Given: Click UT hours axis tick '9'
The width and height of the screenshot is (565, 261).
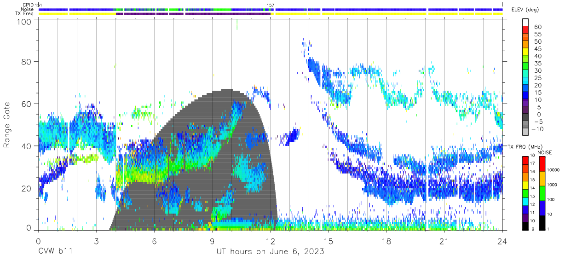Looking at the screenshot, I should (212, 242).
